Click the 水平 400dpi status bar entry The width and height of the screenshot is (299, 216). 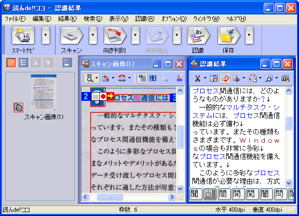(x=230, y=210)
